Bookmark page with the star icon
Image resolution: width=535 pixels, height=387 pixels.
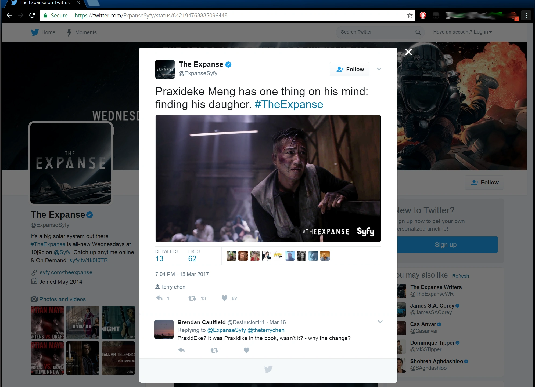click(410, 16)
